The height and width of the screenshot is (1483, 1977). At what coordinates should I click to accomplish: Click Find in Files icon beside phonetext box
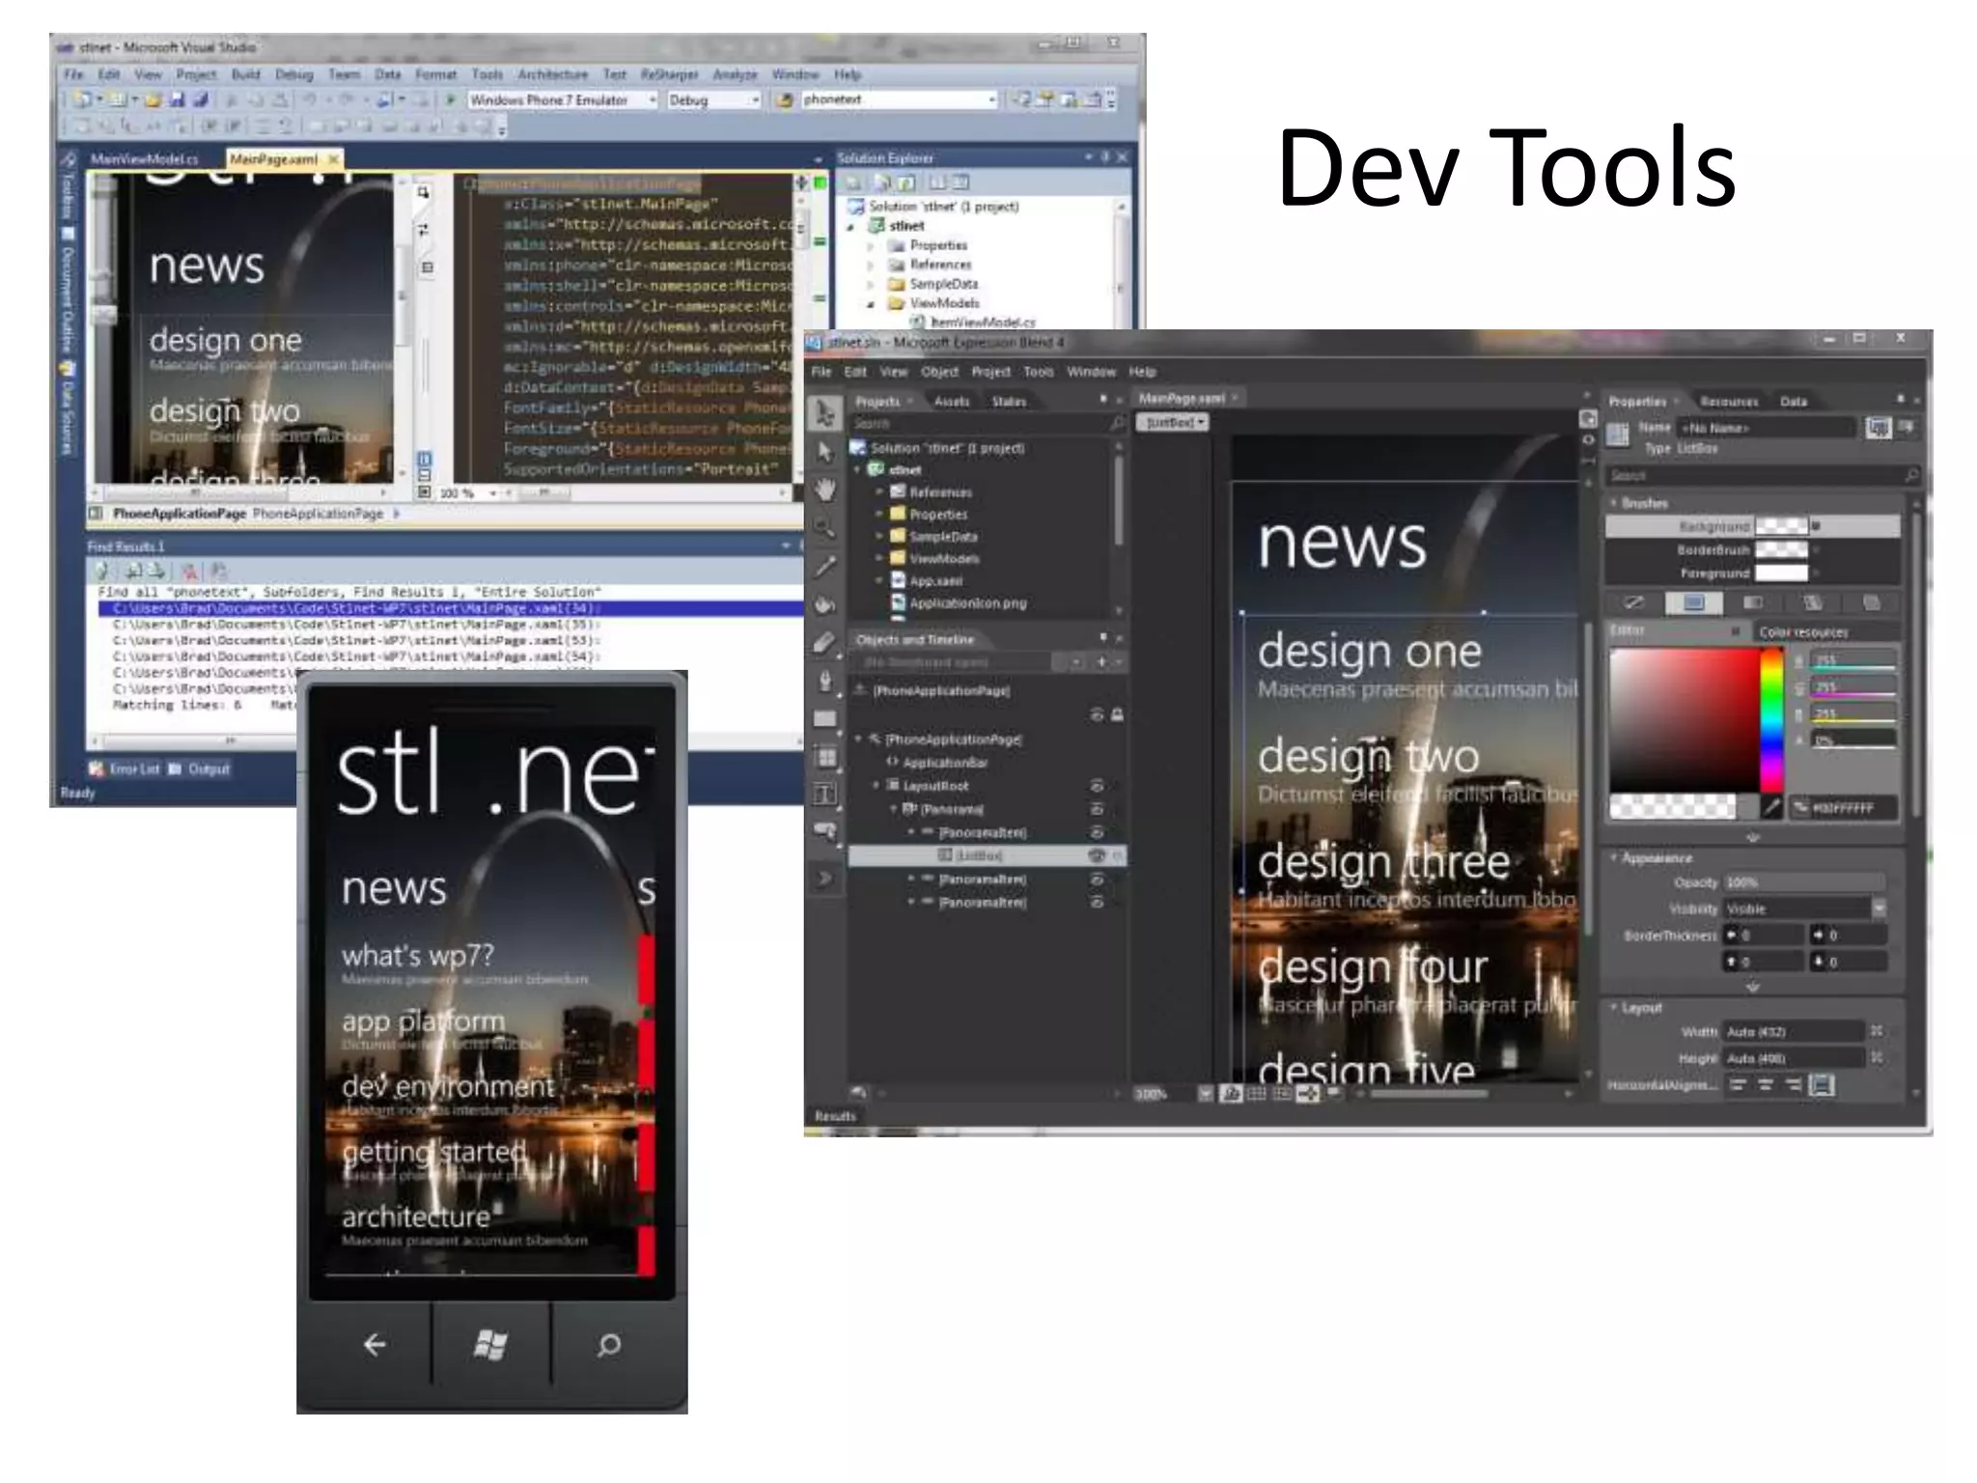click(x=785, y=99)
